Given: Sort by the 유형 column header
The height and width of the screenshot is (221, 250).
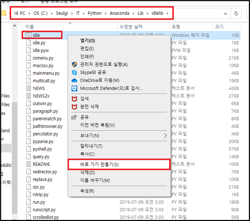Looking at the screenshot, I should click(176, 27).
